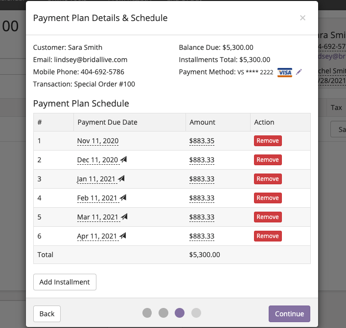The width and height of the screenshot is (346, 328).
Task: Edit payment method with pencil icon
Action: pos(299,72)
